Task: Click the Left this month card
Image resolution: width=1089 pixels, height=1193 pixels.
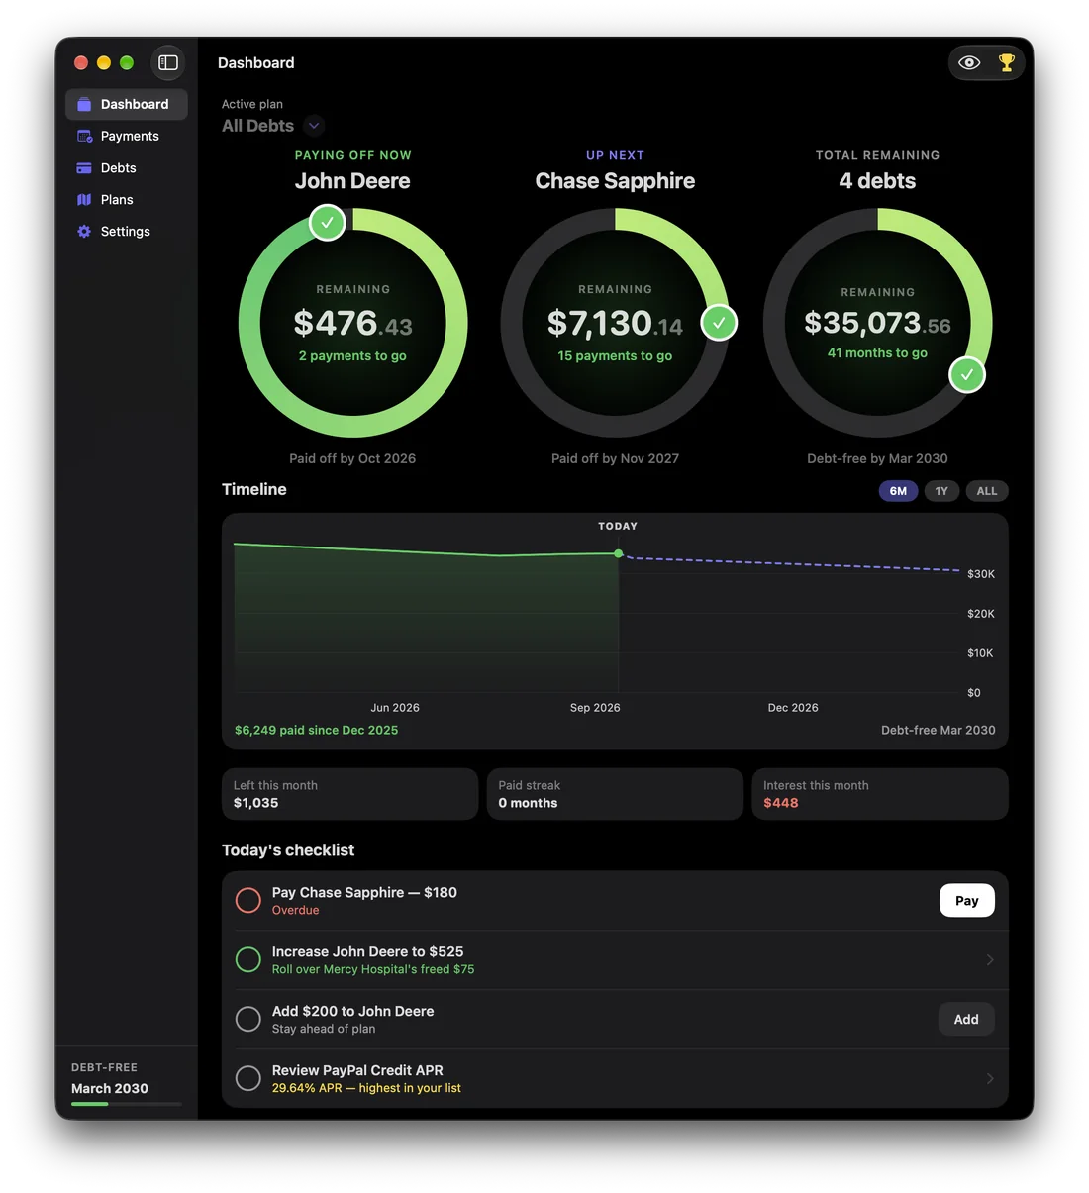Action: 349,794
